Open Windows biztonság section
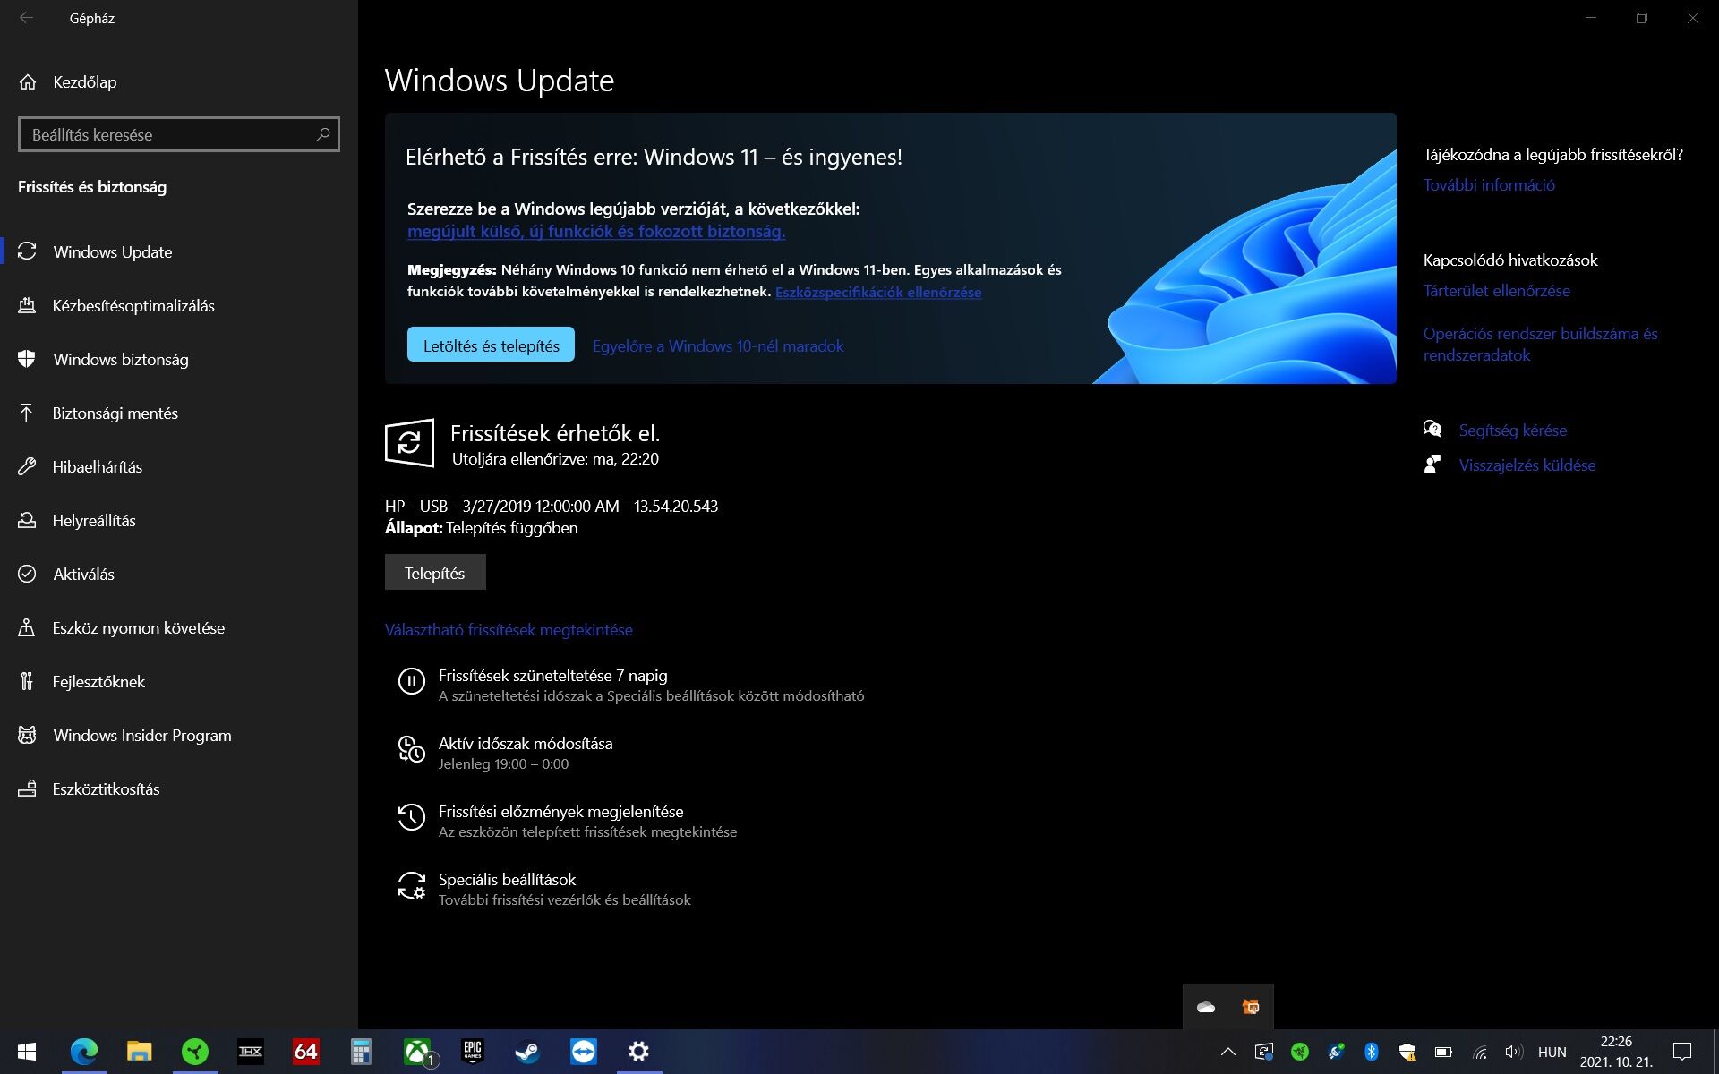 (x=120, y=359)
